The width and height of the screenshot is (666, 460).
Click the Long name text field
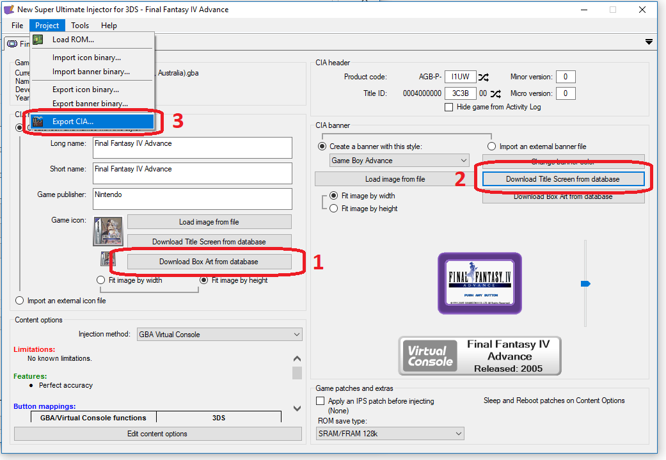(x=193, y=148)
